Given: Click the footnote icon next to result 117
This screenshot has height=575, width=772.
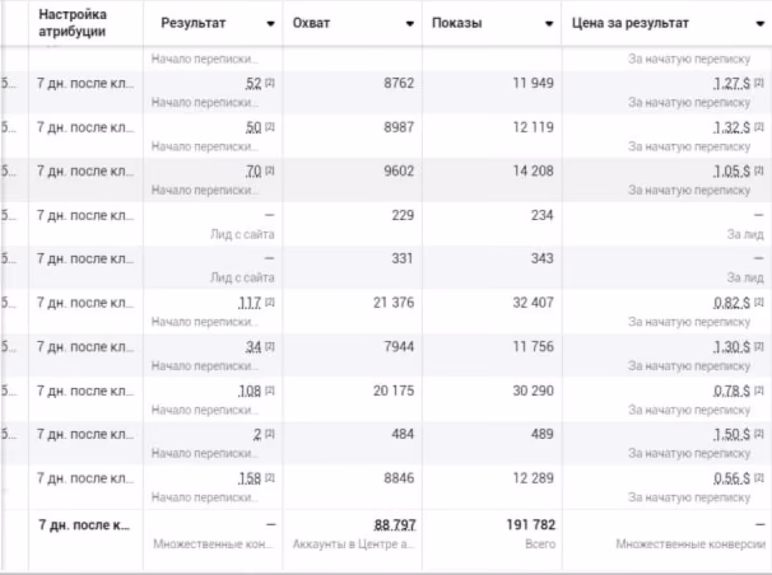Looking at the screenshot, I should click(270, 303).
